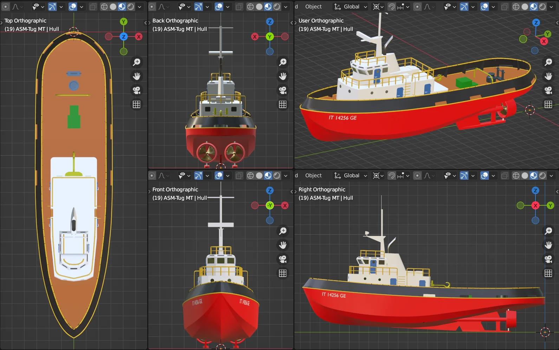
Task: Click zoom magnifier in Back Orthographic viewport
Action: pos(282,62)
